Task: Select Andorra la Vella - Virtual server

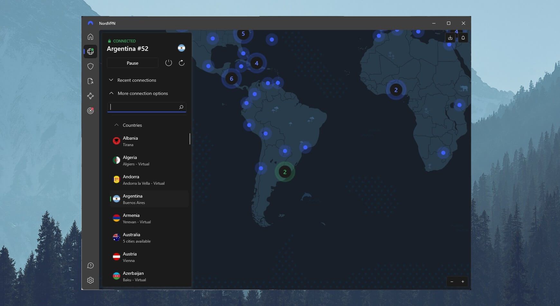Action: tap(149, 180)
